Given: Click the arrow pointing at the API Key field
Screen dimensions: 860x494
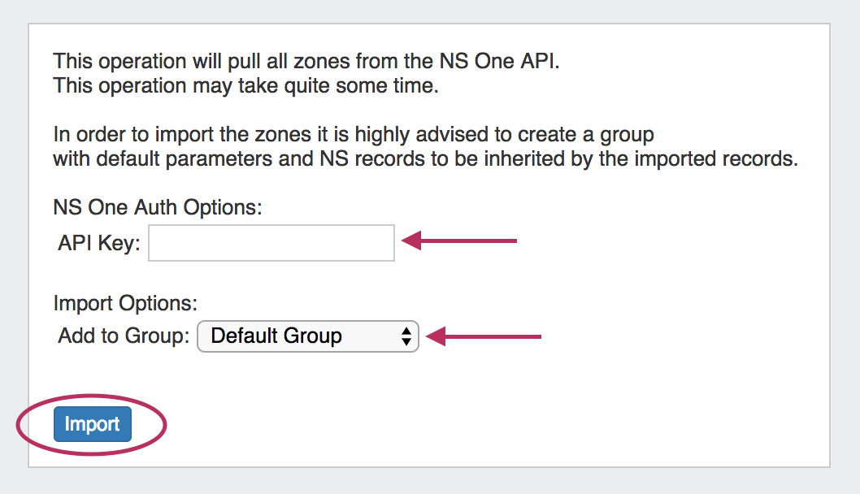Looking at the screenshot, I should coord(460,240).
